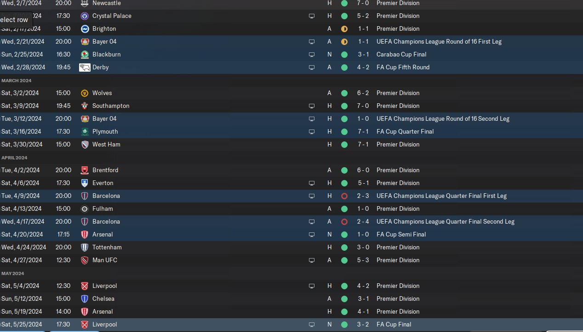Open the Man UFC team link
Image resolution: width=583 pixels, height=332 pixels.
[x=105, y=260]
